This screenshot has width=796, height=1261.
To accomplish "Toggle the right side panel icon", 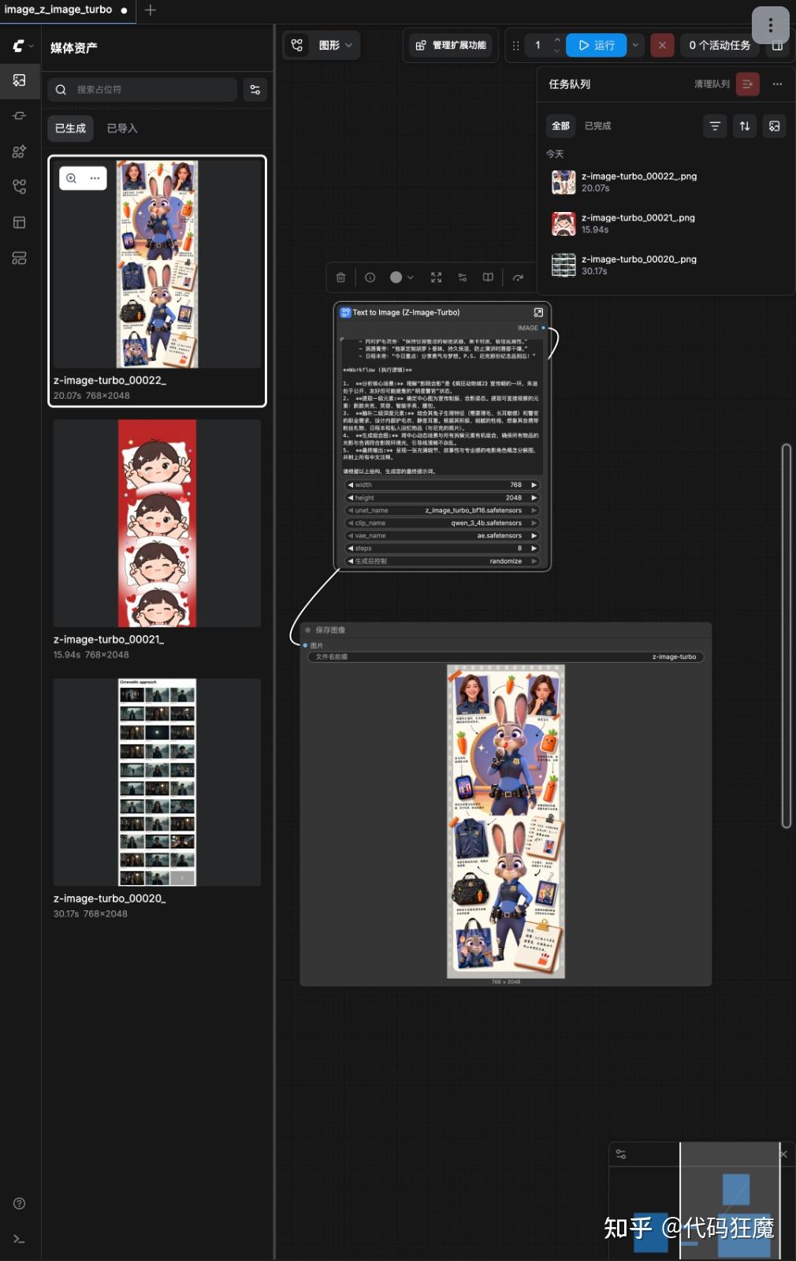I will 777,46.
